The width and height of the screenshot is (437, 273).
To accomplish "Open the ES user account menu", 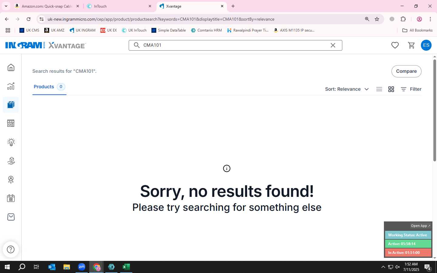I will pyautogui.click(x=426, y=45).
